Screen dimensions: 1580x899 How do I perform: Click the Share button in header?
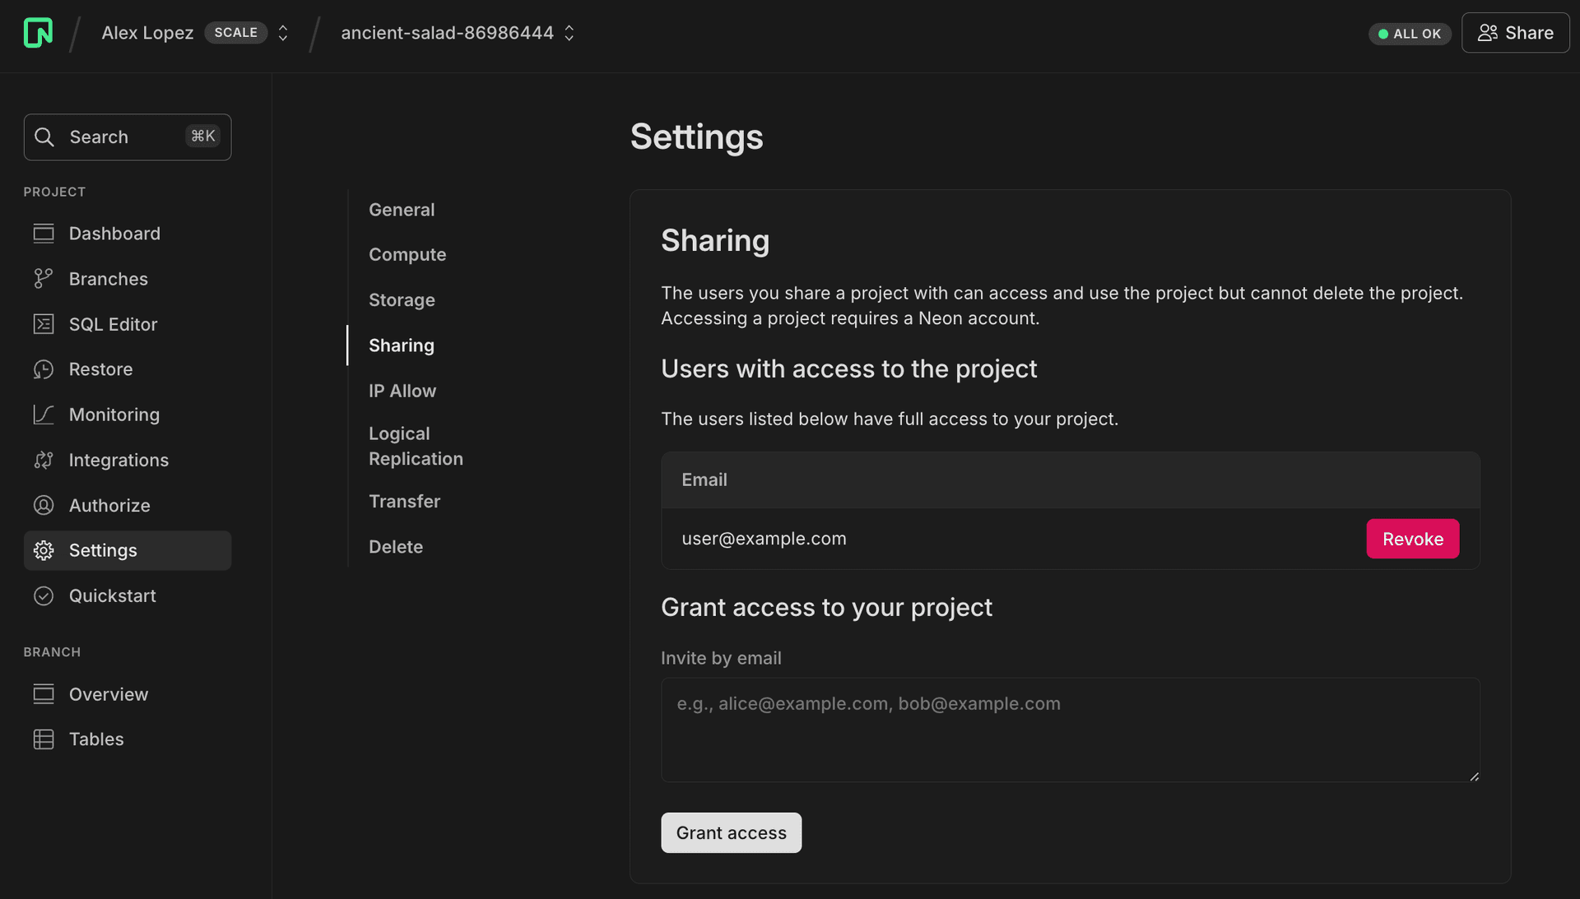pos(1515,33)
